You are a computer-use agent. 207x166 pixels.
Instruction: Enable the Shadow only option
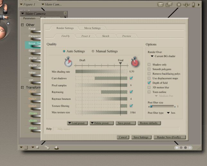(149, 64)
